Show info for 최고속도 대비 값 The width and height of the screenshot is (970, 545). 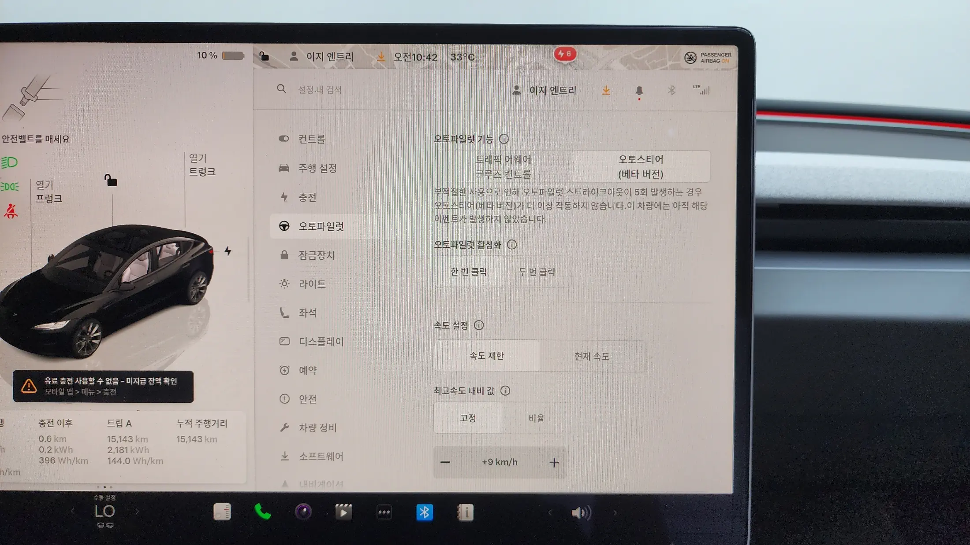coord(505,391)
